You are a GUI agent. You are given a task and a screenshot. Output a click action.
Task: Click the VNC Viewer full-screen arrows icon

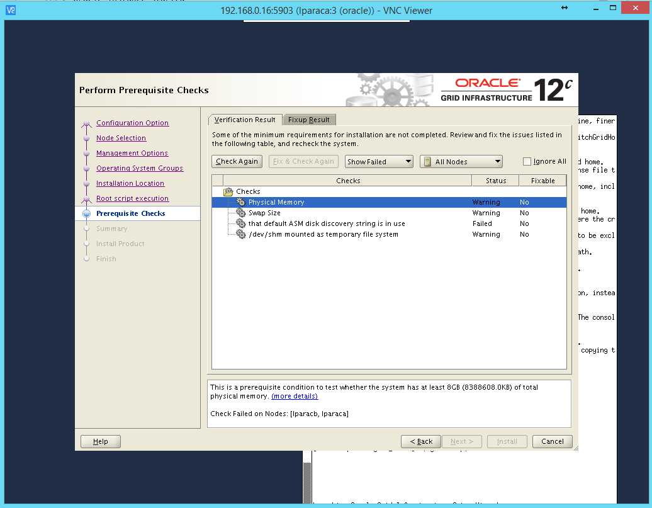565,8
